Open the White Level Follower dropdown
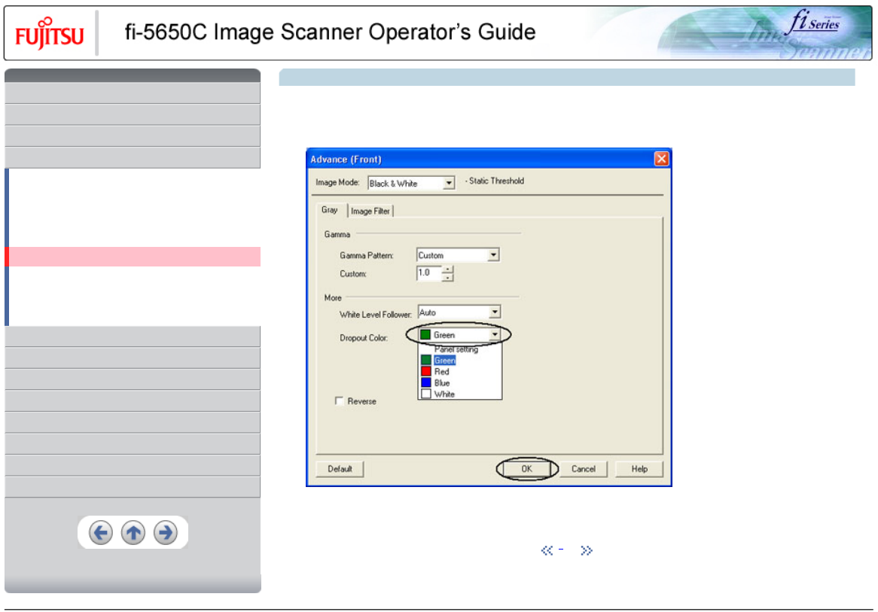Viewport: 878px width, 612px height. coord(495,312)
